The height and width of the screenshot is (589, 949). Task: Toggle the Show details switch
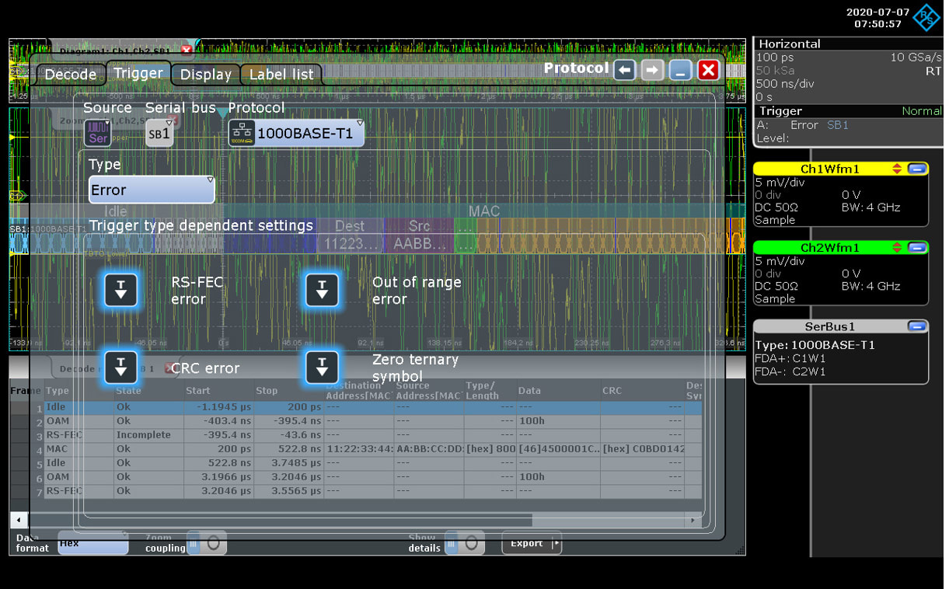465,544
